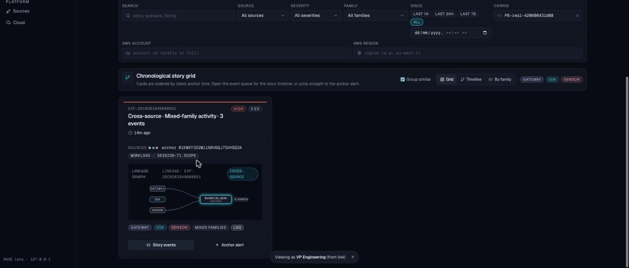Click the SENSOR tag under the graph
This screenshot has width=629, height=268.
[179, 228]
